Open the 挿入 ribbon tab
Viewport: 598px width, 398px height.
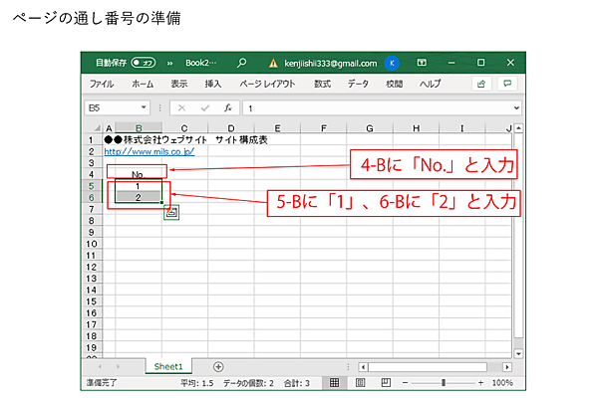tap(212, 85)
